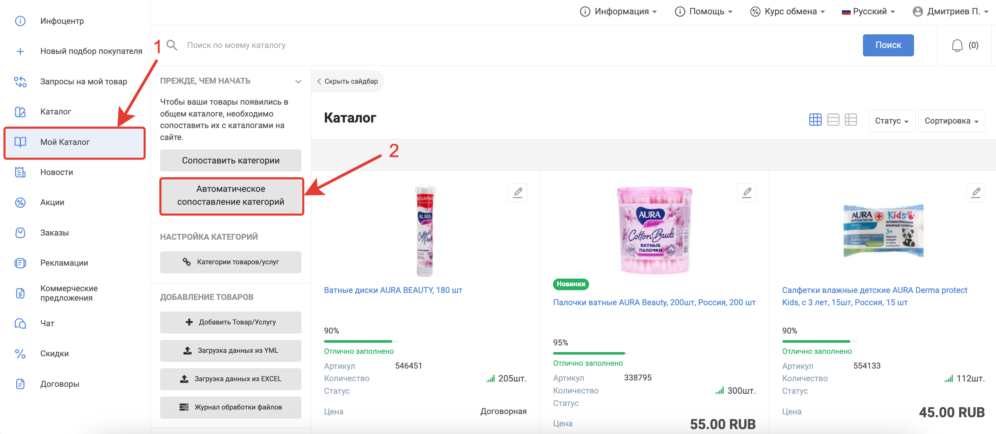Click Сопоставить категории button
The height and width of the screenshot is (434, 996).
click(x=230, y=160)
